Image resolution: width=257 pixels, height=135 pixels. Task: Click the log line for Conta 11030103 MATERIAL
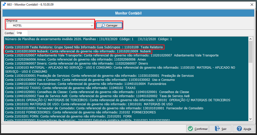(120, 70)
